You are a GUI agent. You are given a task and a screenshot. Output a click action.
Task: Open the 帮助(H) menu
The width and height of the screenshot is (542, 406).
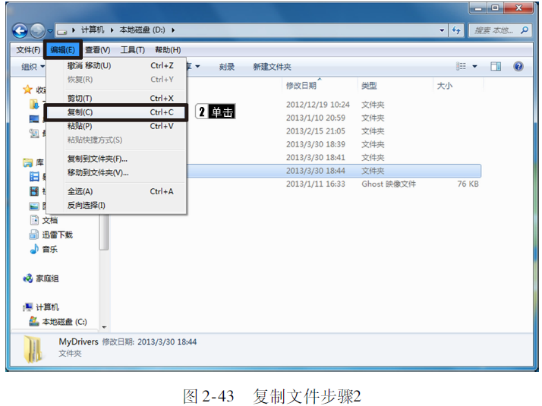coord(168,50)
